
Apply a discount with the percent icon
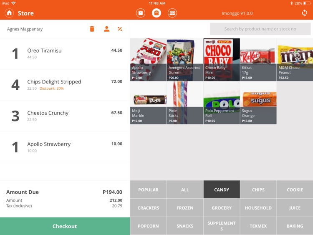click(x=120, y=29)
